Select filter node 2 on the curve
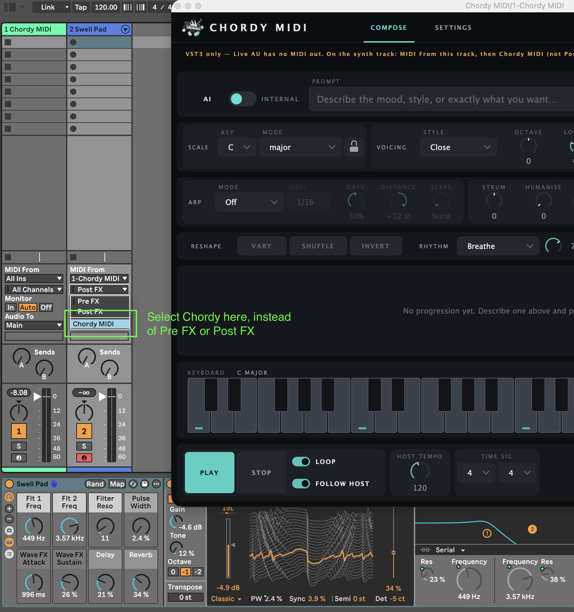 click(x=532, y=529)
